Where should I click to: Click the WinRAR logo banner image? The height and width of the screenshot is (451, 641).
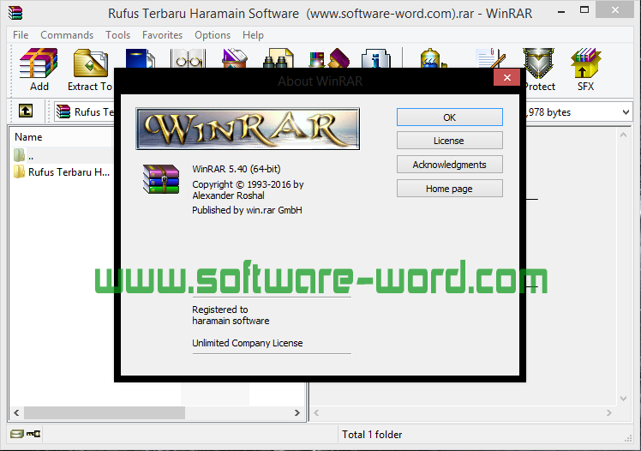[248, 129]
